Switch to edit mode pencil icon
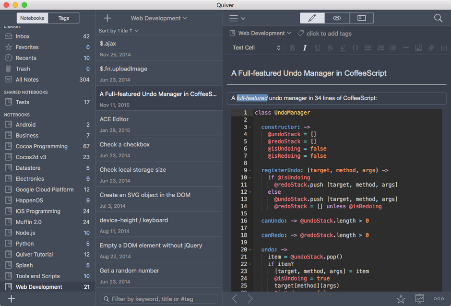451x306 pixels. click(x=312, y=18)
